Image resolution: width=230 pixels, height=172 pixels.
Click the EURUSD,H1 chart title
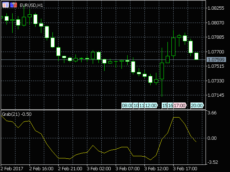coord(31,5)
